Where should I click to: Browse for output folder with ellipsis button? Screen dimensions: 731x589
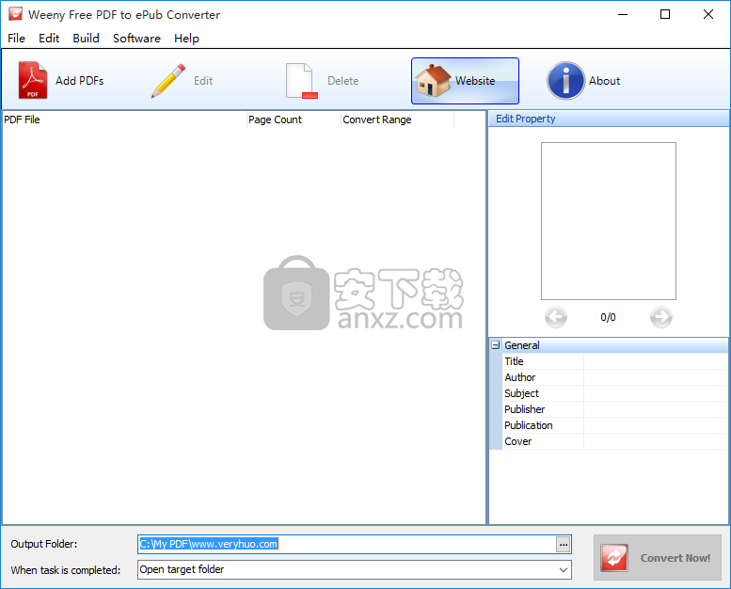[x=564, y=544]
